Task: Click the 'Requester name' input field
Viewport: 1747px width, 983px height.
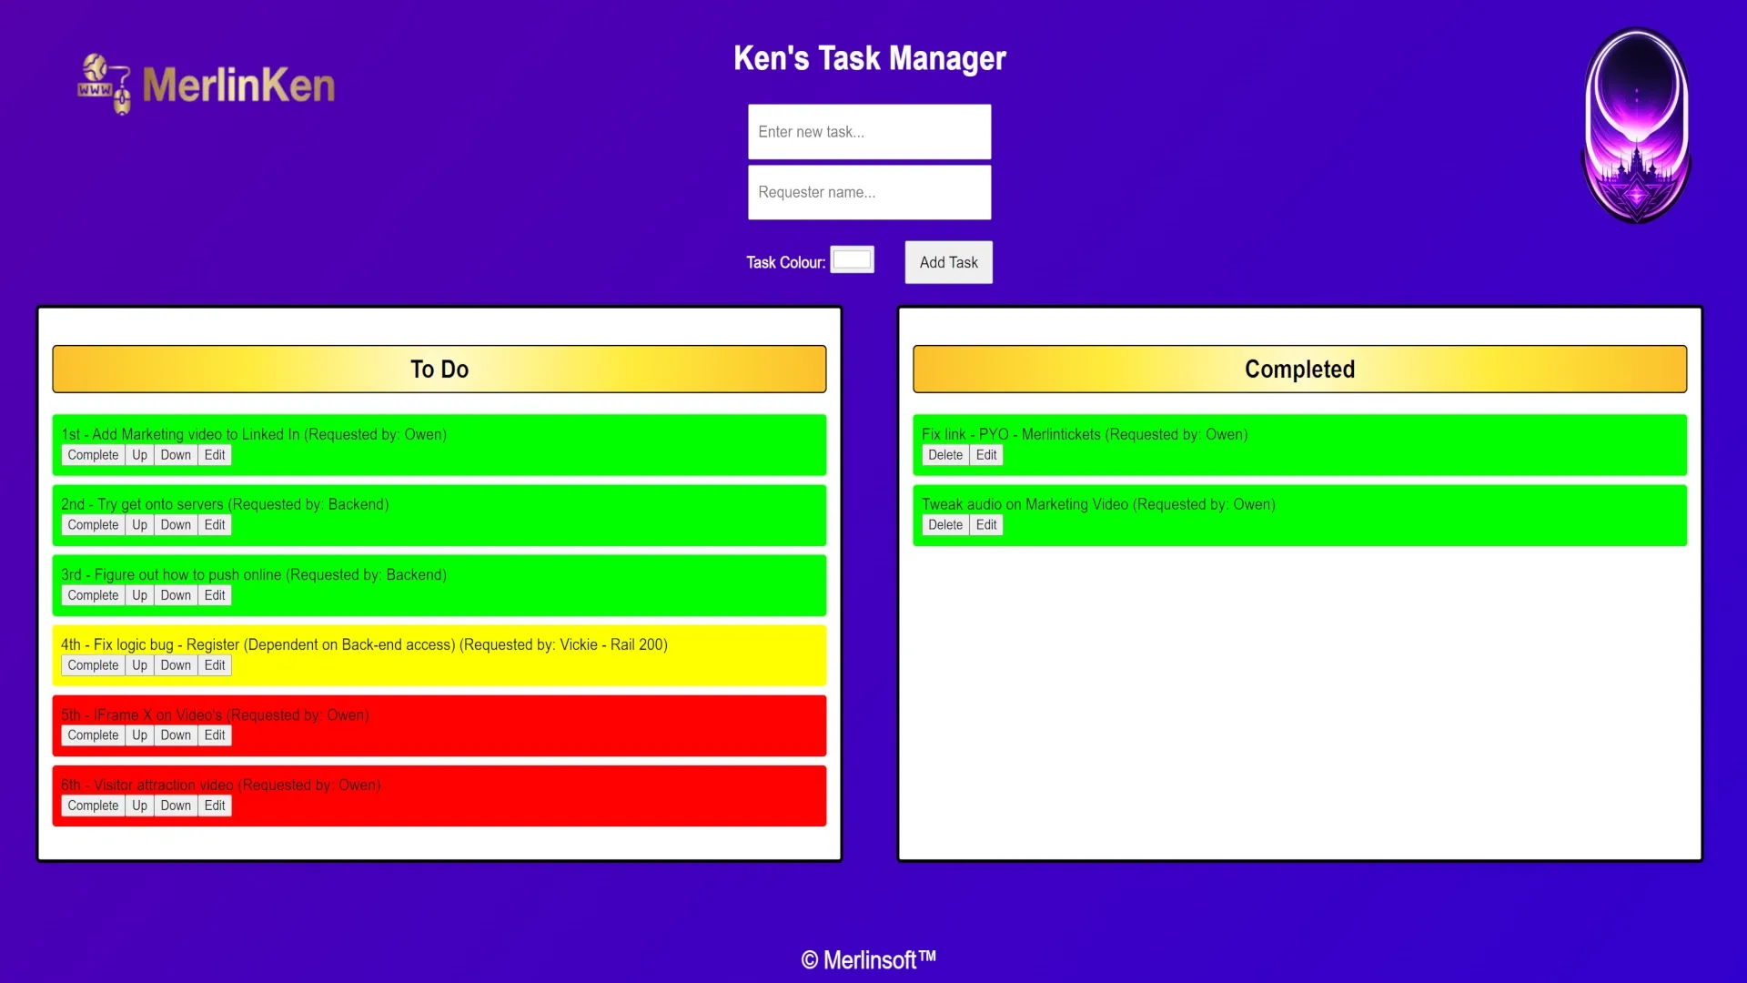Action: [869, 192]
